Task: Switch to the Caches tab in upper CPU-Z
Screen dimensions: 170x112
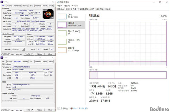Action: click(10, 6)
